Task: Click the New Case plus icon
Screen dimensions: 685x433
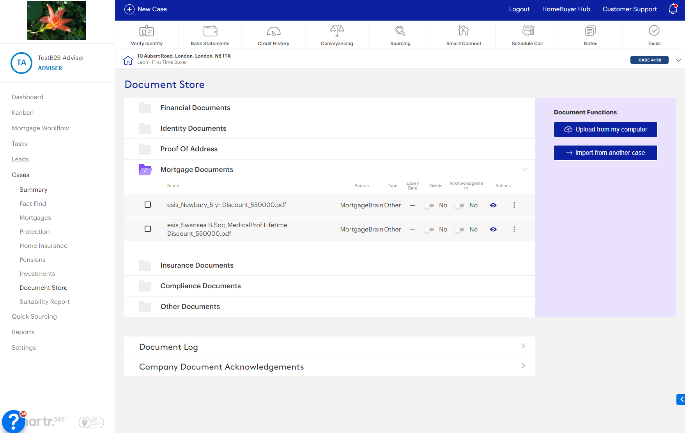Action: tap(129, 9)
